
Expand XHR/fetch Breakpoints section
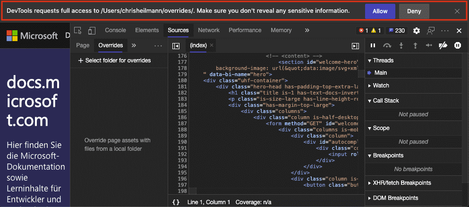click(401, 183)
